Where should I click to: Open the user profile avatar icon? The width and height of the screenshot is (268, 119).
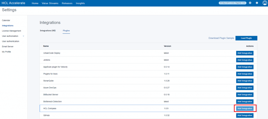pos(265,3)
